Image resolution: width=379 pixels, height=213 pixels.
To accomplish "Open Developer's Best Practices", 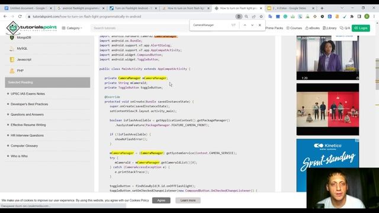I will point(29,104).
